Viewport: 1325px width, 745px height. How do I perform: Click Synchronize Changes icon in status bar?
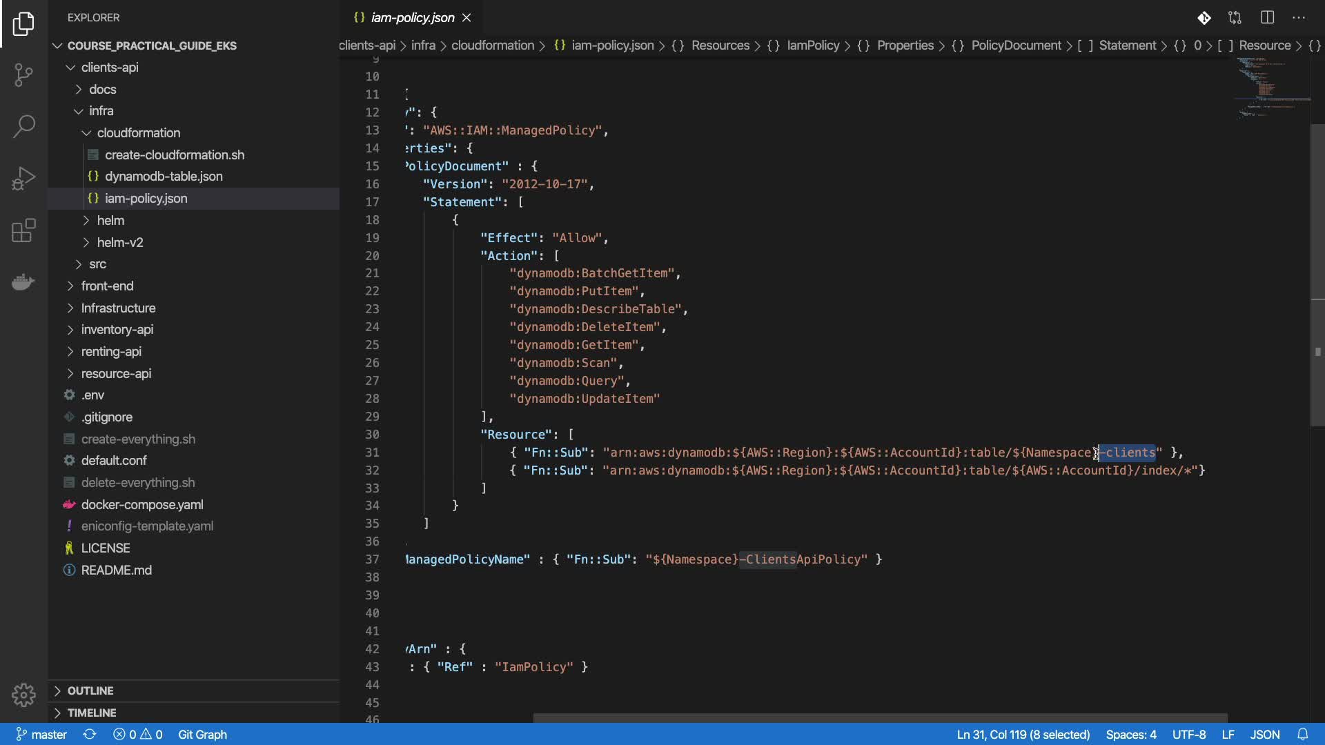tap(90, 734)
